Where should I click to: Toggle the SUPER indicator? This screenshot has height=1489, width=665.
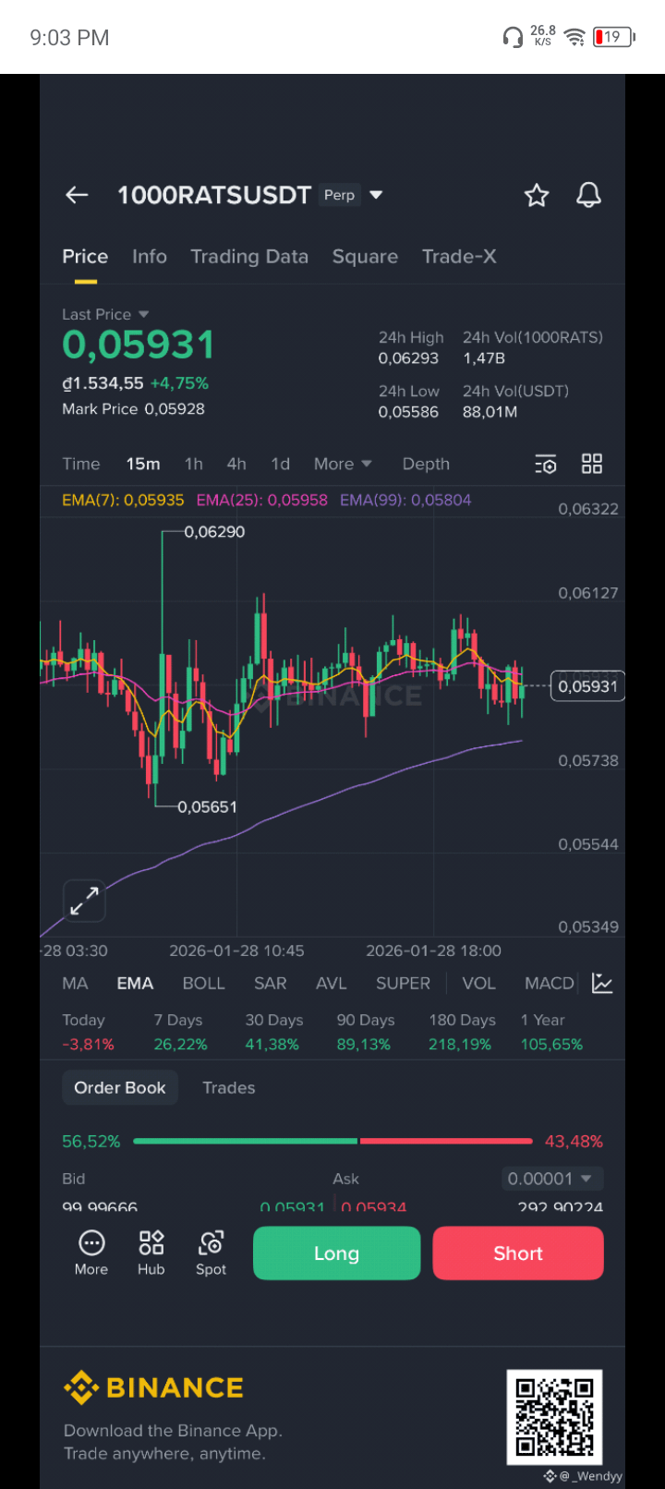(403, 984)
